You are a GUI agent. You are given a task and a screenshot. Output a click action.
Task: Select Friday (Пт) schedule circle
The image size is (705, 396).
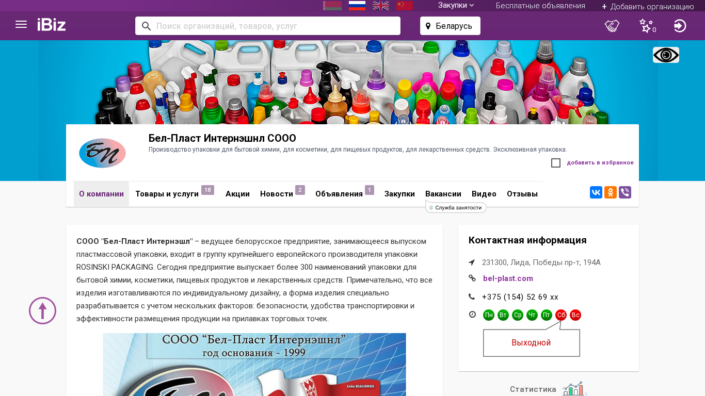point(547,315)
